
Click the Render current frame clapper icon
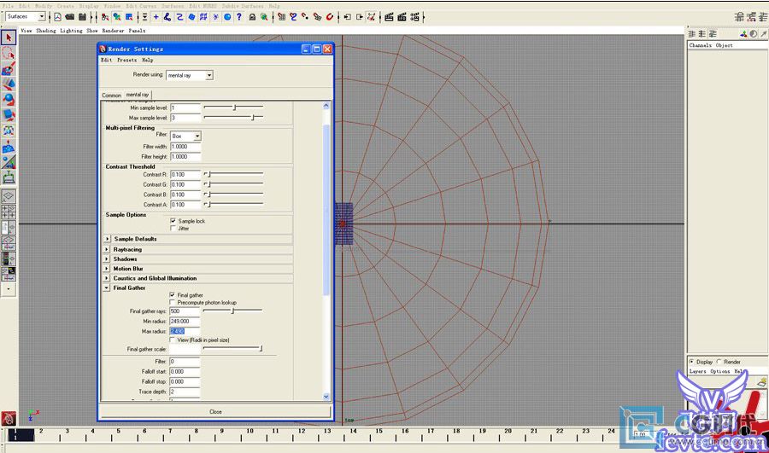click(x=389, y=17)
